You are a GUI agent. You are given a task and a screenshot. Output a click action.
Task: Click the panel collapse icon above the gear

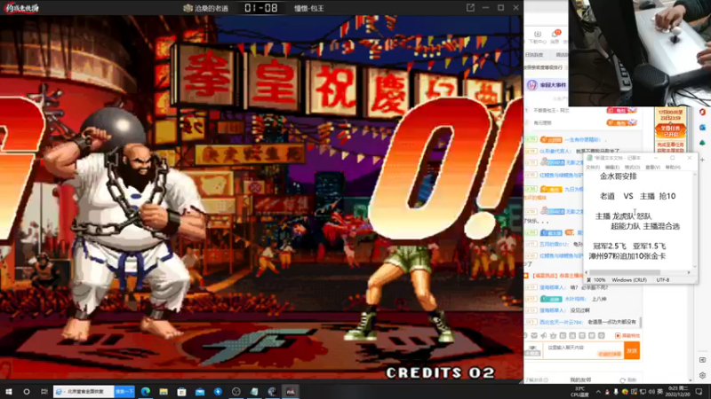point(702,360)
